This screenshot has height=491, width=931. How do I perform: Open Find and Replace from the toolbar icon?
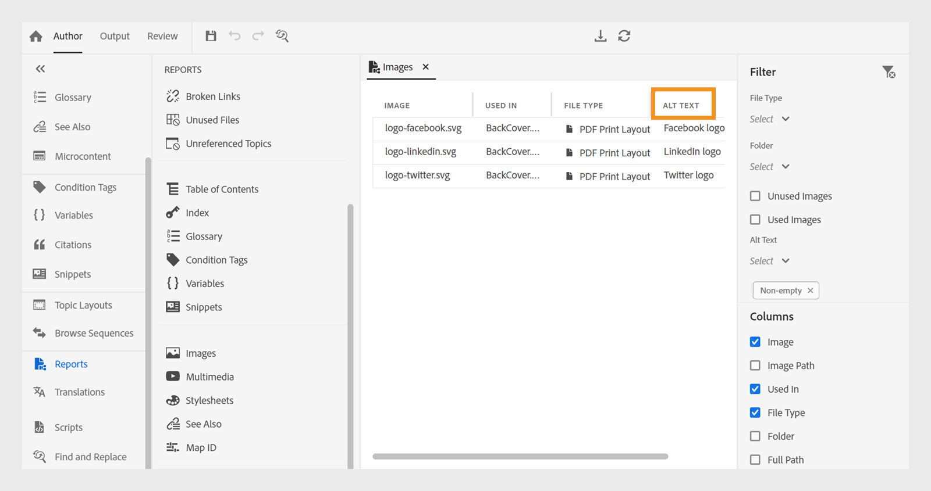pyautogui.click(x=282, y=36)
